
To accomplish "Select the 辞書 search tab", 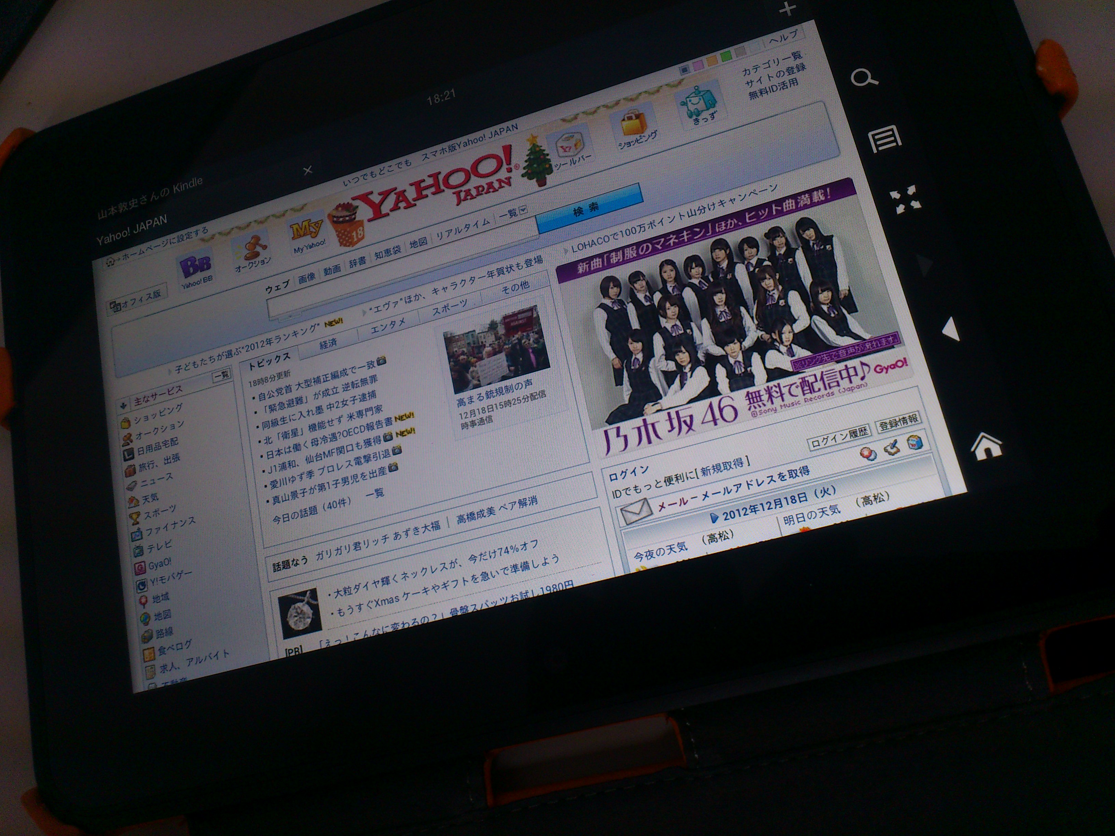I will point(357,262).
